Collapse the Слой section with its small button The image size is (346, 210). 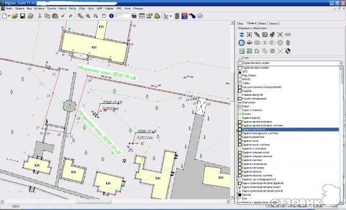point(240,58)
